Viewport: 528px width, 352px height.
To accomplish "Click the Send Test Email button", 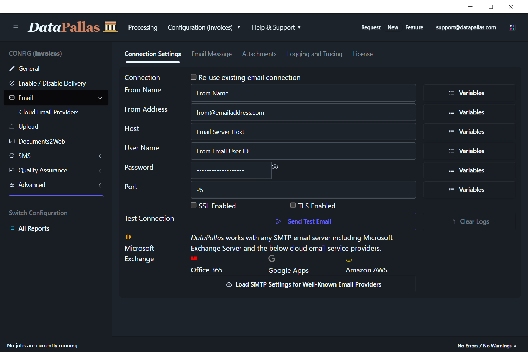I will [x=303, y=221].
